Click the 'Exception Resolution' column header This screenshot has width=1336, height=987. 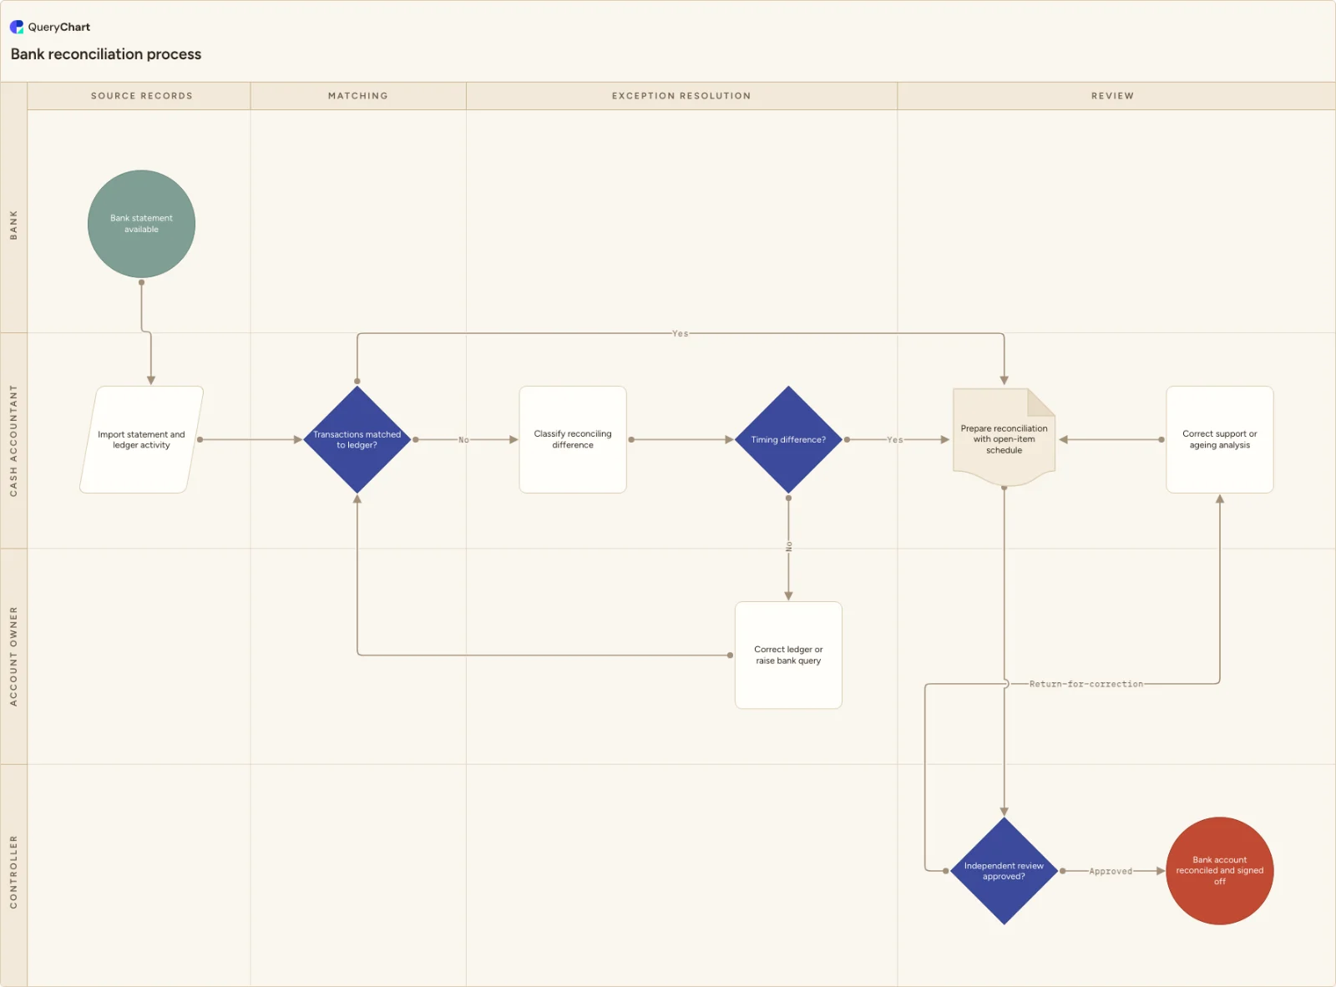[681, 96]
